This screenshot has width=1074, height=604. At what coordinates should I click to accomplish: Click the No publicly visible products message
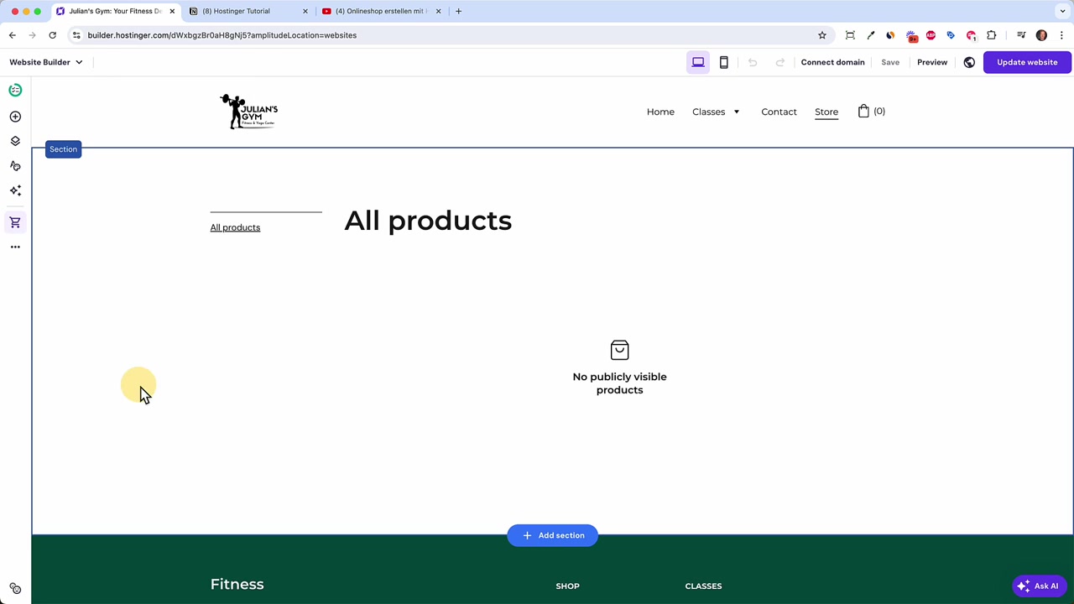point(619,383)
